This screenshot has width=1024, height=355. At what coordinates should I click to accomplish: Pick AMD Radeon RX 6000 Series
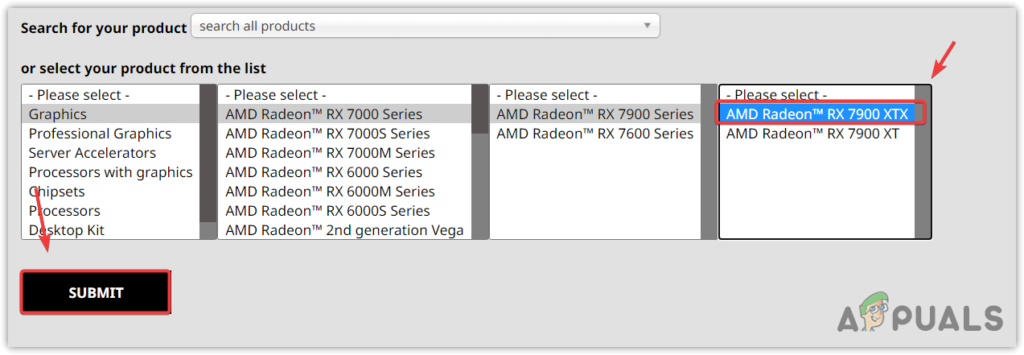(x=323, y=172)
